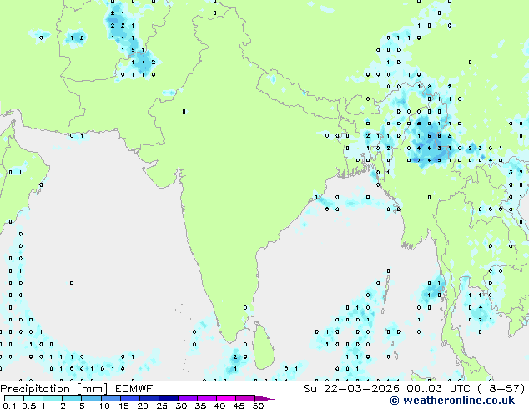Screen dimensions: 529x409
Task: Click the "Precipitation [mm]" title text
Action: tap(54, 389)
